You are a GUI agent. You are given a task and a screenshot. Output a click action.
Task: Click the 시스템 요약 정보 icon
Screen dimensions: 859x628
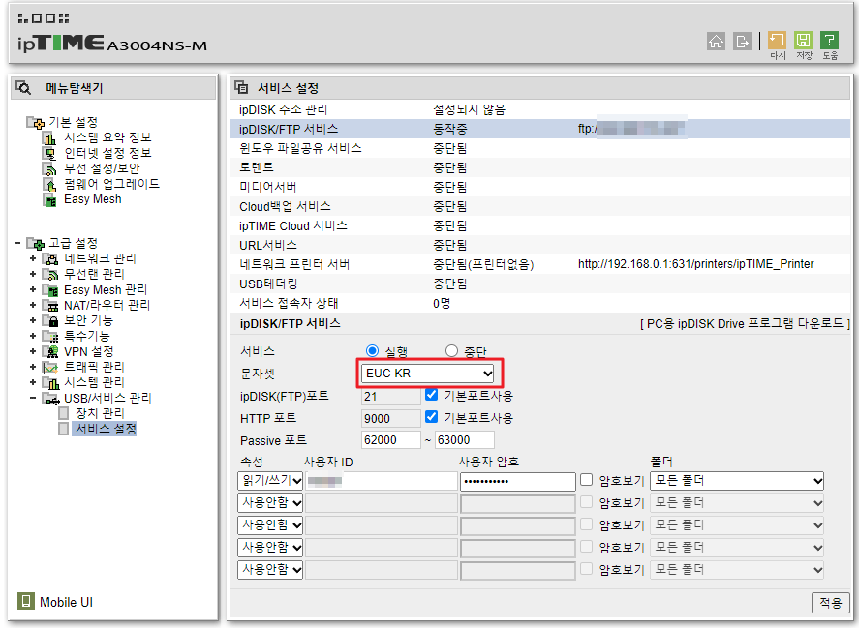[49, 138]
